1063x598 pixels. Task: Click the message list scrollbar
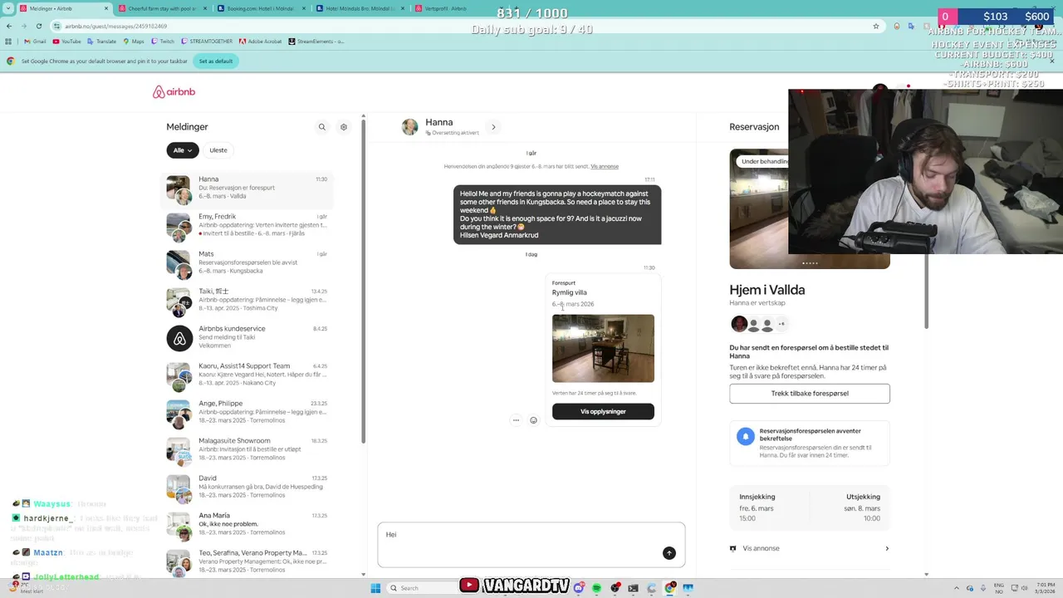[363, 281]
